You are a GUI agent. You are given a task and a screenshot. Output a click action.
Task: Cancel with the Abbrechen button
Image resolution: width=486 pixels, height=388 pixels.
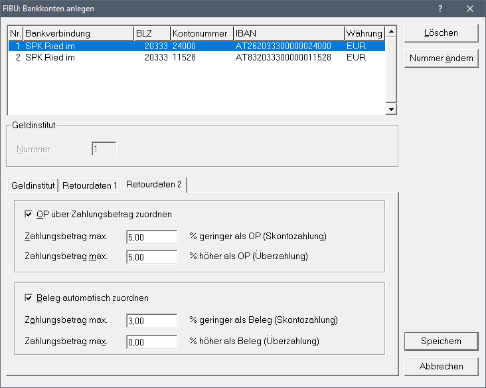441,366
